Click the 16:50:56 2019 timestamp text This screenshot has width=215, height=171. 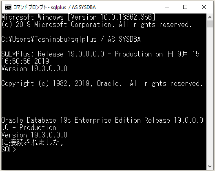[x=25, y=61]
